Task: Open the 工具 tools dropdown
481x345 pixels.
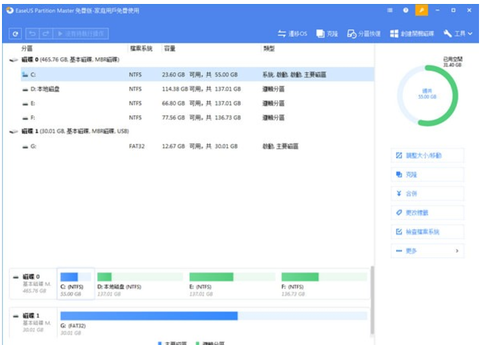Action: (458, 33)
